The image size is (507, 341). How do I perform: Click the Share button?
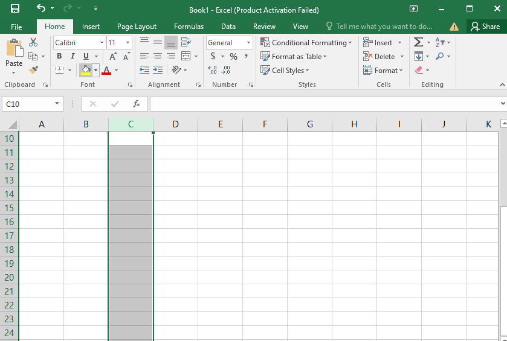[x=485, y=27]
